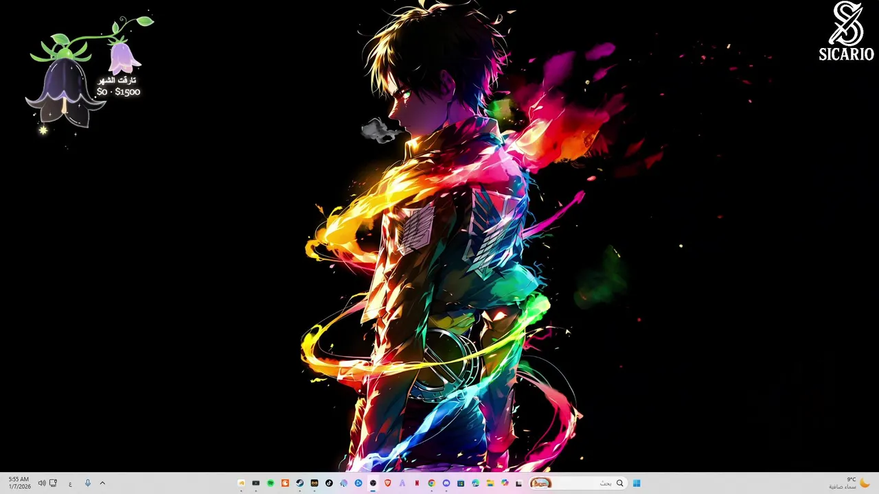Open Google Chrome from the taskbar

pos(431,483)
